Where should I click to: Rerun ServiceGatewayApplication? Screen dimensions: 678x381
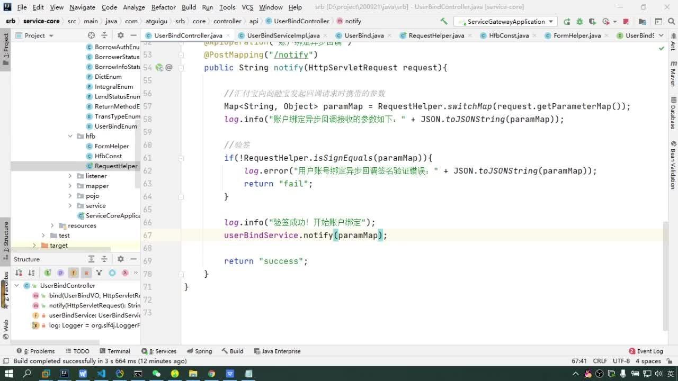pyautogui.click(x=567, y=21)
